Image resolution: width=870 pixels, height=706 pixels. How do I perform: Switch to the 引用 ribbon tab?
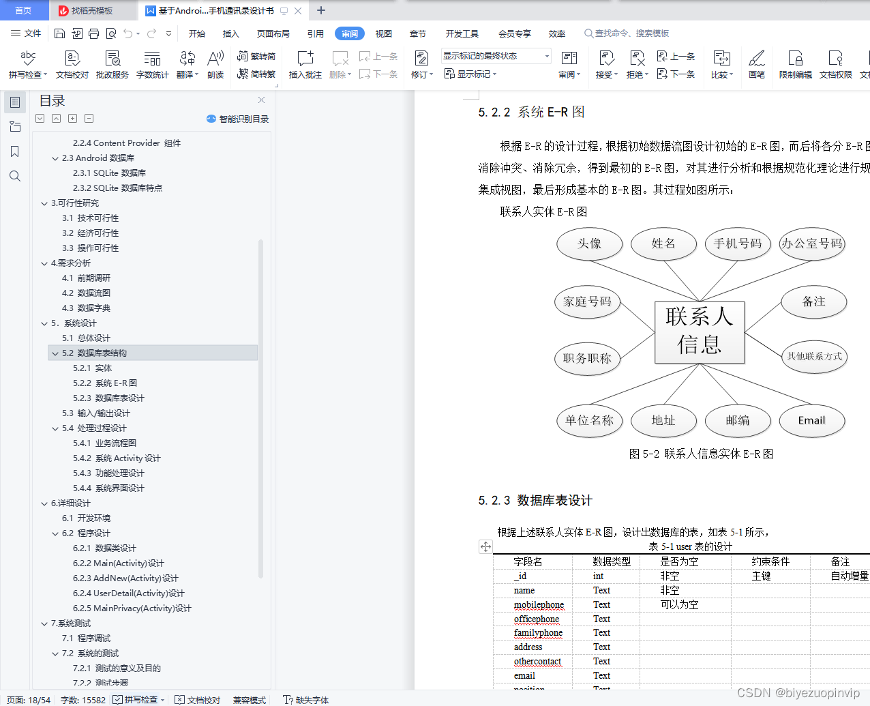point(316,33)
